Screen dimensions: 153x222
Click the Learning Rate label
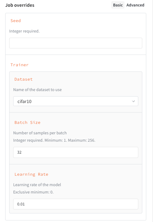(31, 174)
